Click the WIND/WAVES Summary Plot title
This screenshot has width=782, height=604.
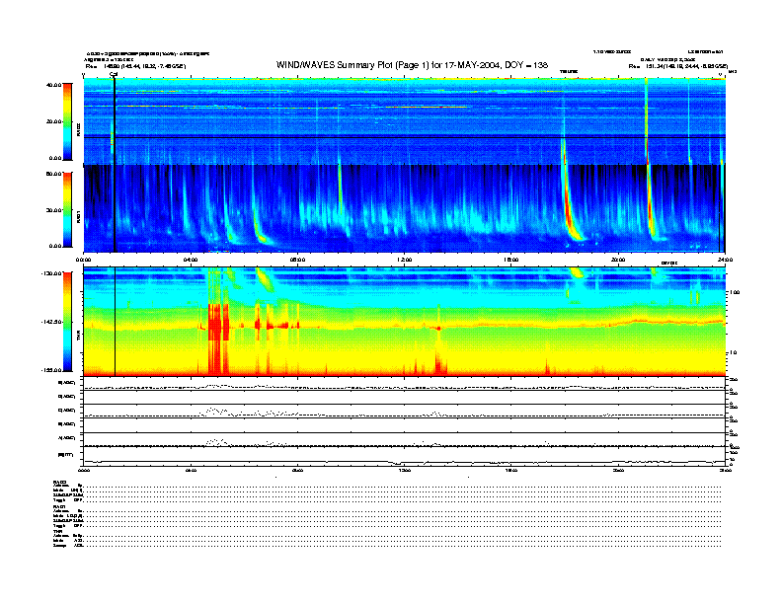click(413, 65)
